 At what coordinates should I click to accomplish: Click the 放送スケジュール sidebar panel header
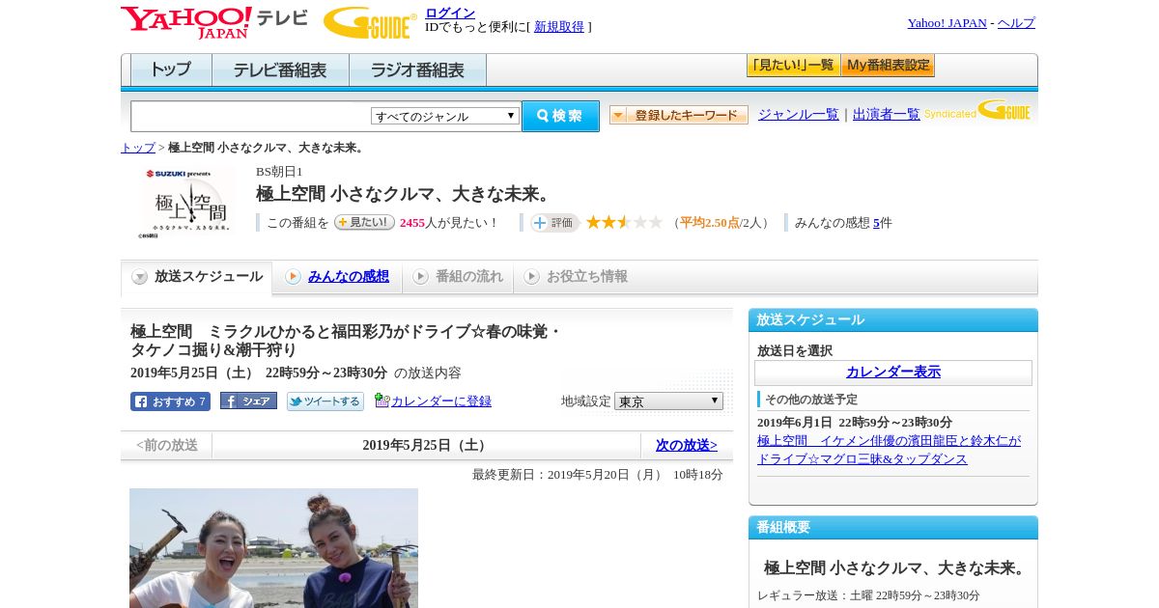(x=893, y=320)
